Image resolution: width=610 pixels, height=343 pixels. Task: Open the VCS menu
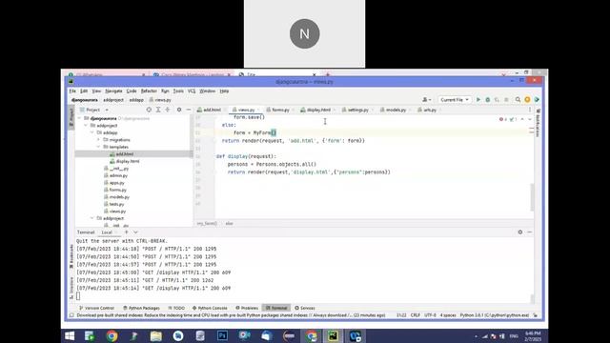[x=192, y=91]
